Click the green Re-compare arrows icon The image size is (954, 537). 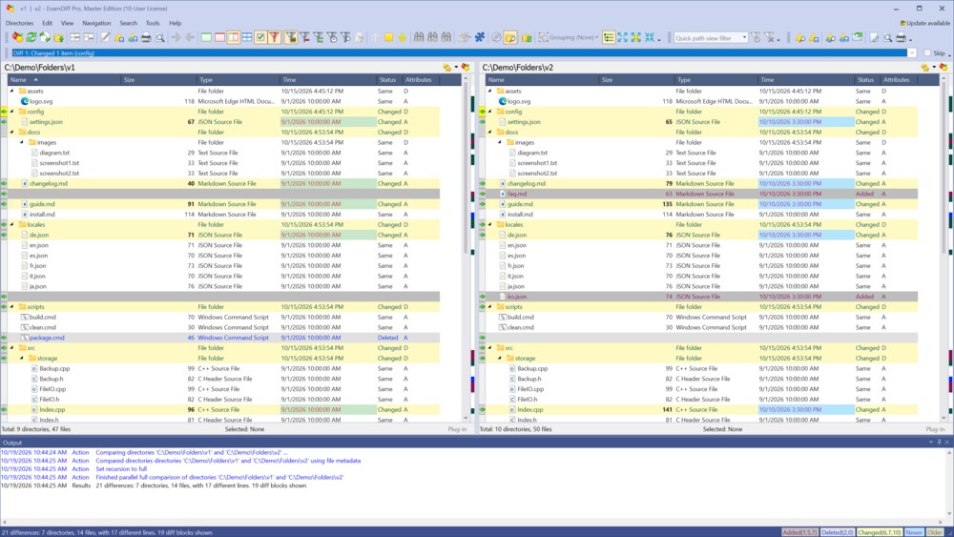tap(31, 38)
